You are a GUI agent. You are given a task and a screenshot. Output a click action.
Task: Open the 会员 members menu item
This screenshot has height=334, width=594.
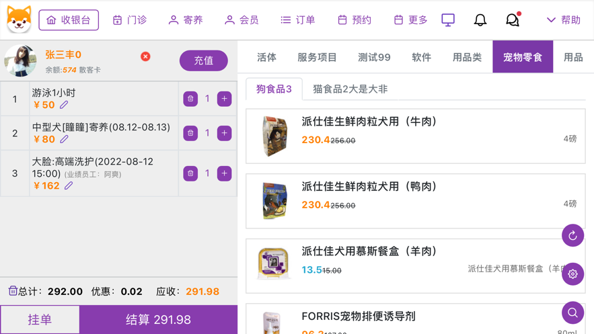pos(242,20)
